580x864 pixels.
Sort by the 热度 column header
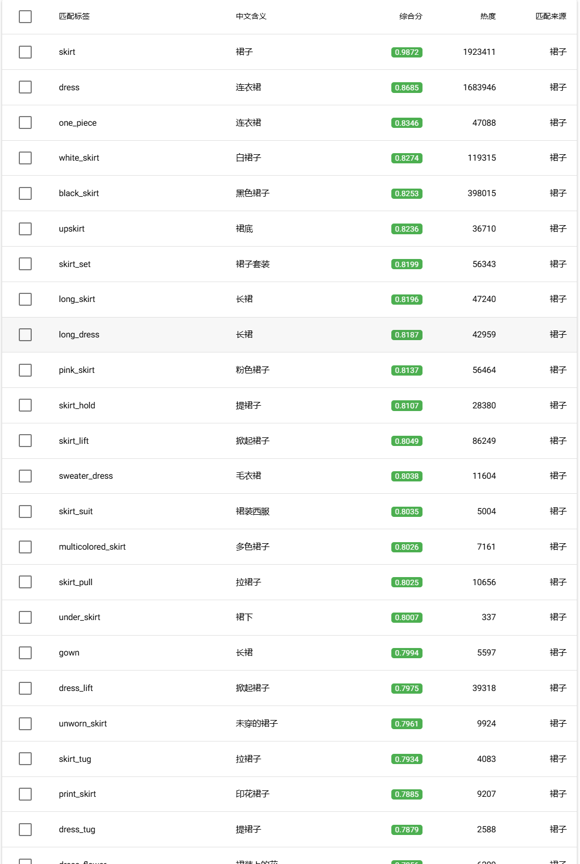click(x=488, y=17)
